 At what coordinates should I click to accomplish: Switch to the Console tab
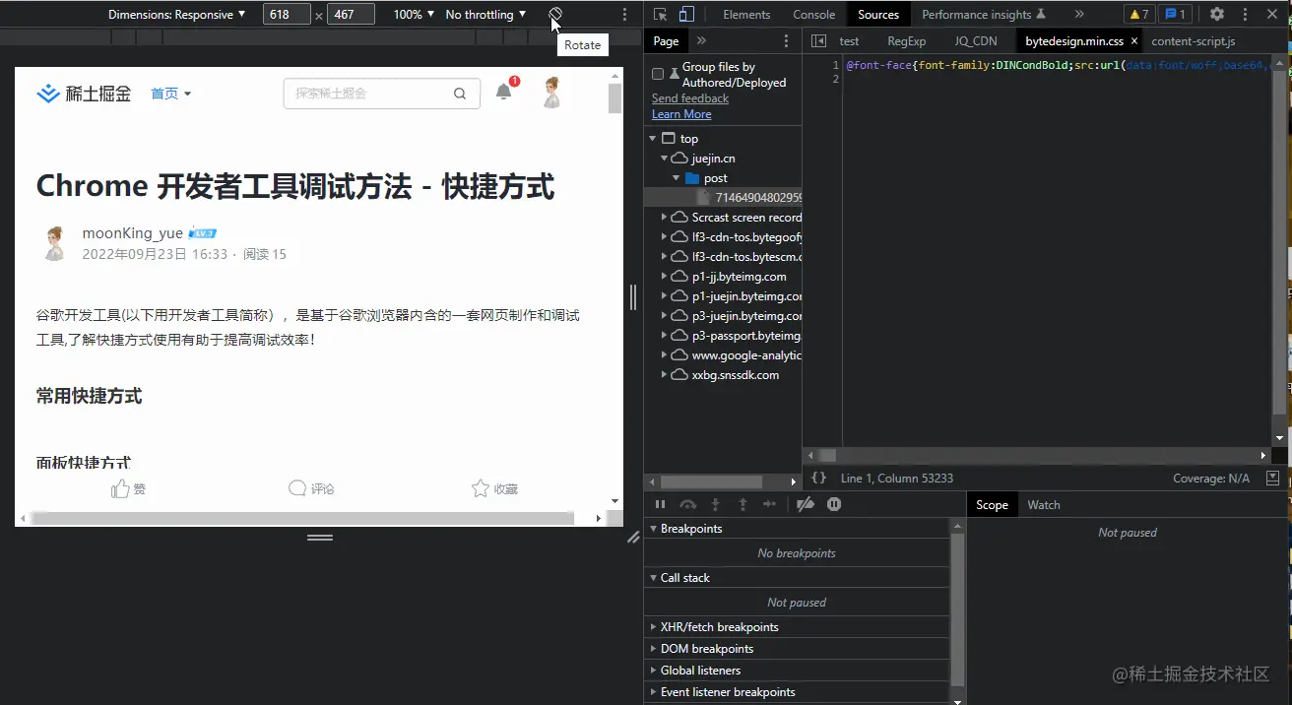814,15
